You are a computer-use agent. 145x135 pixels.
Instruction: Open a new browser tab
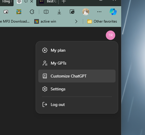(x=64, y=1)
